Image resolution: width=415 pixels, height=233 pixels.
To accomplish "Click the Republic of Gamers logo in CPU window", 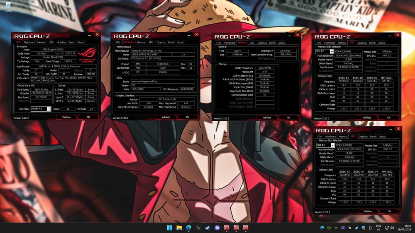I will (x=87, y=55).
